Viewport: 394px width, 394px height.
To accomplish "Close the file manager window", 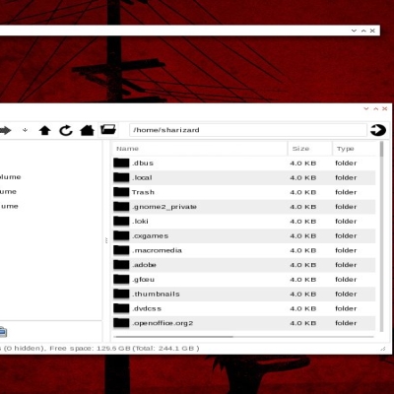I will coord(385,108).
